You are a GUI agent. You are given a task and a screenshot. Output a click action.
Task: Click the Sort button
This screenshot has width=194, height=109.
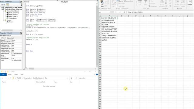point(140,3)
